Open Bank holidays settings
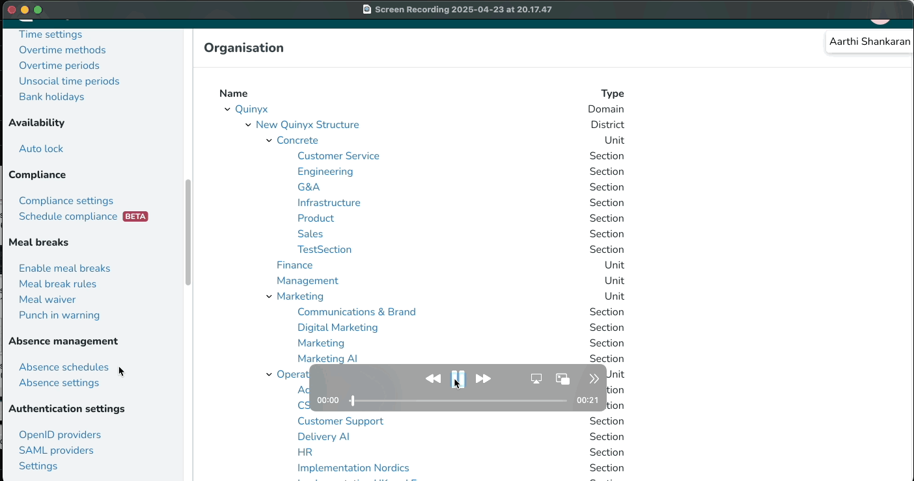The width and height of the screenshot is (914, 481). click(51, 97)
